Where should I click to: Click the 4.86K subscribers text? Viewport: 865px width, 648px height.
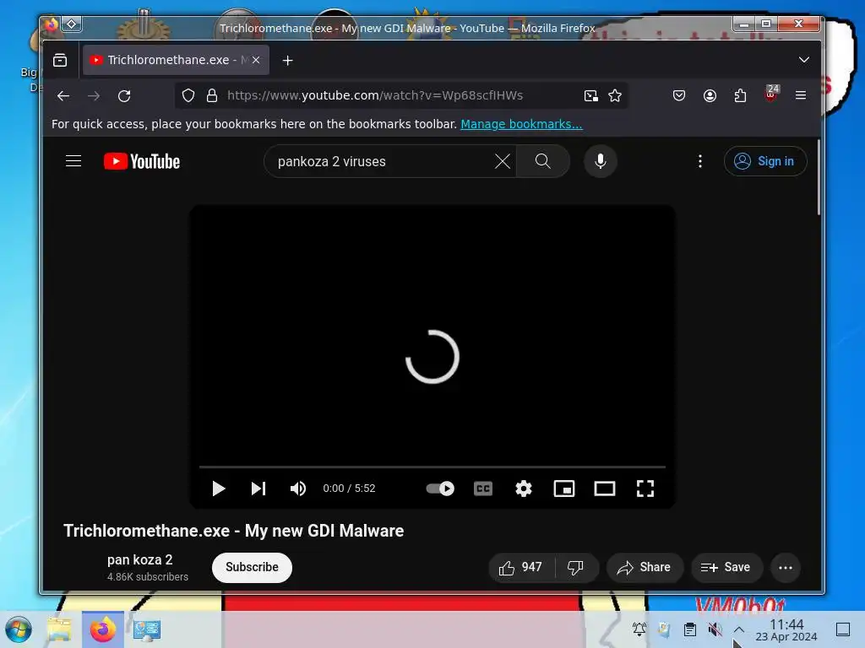(x=147, y=577)
